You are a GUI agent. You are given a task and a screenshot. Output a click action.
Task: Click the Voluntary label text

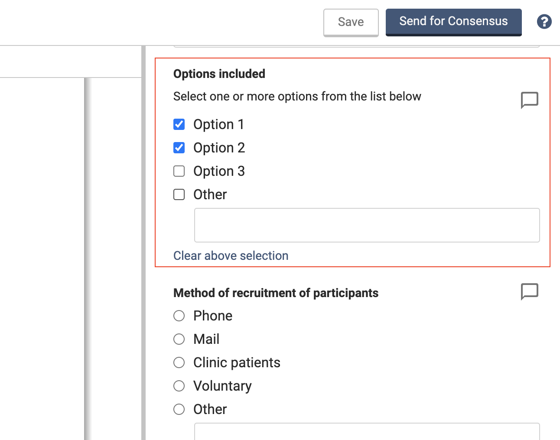[x=222, y=386]
